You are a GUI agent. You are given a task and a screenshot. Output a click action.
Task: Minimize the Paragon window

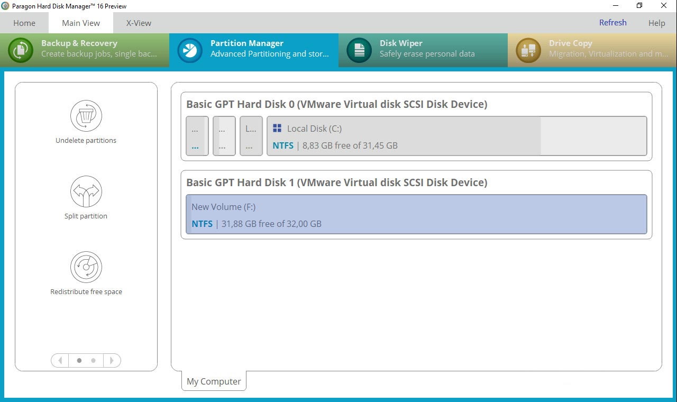(615, 6)
